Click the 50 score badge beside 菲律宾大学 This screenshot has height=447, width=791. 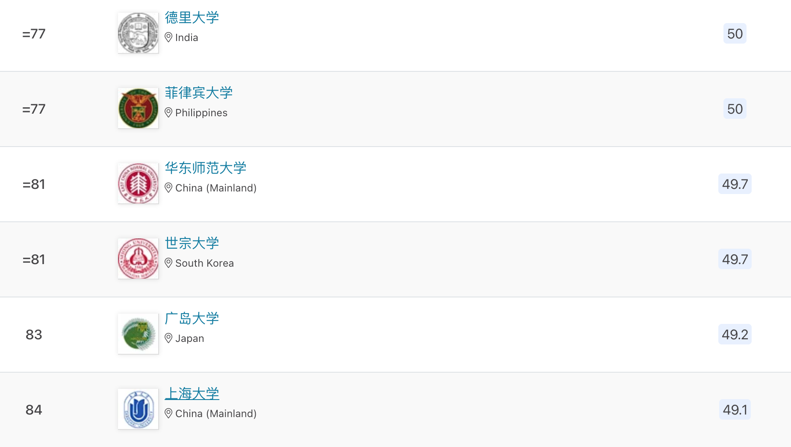pos(735,109)
